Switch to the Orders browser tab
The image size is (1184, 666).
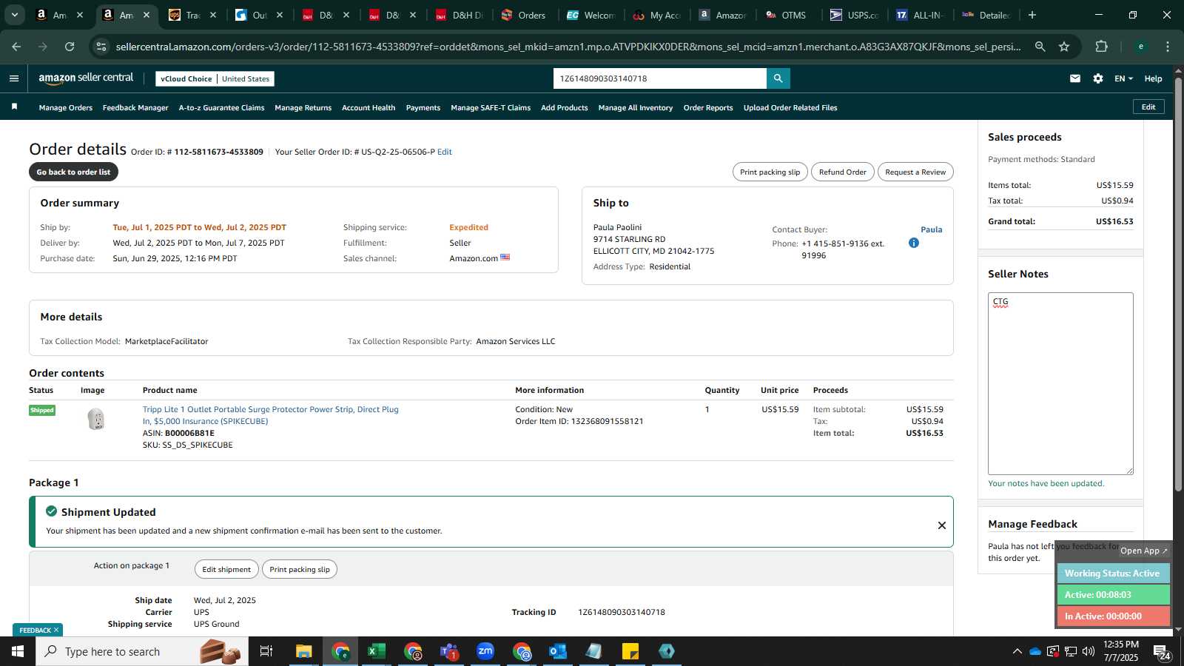click(x=523, y=15)
